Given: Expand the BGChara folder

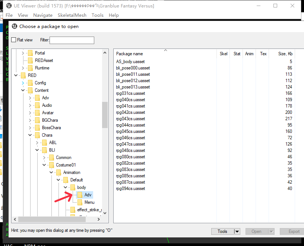Looking at the screenshot, I should 30,120.
